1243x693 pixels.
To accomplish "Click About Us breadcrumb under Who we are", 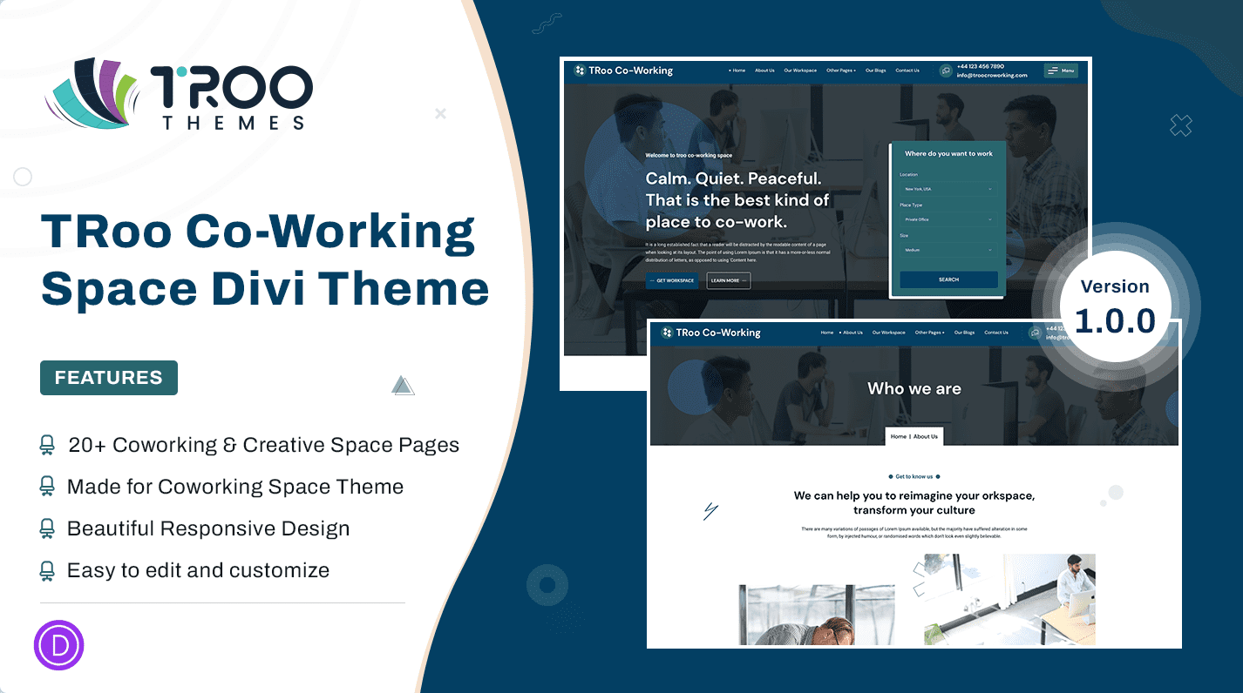I will [x=926, y=436].
